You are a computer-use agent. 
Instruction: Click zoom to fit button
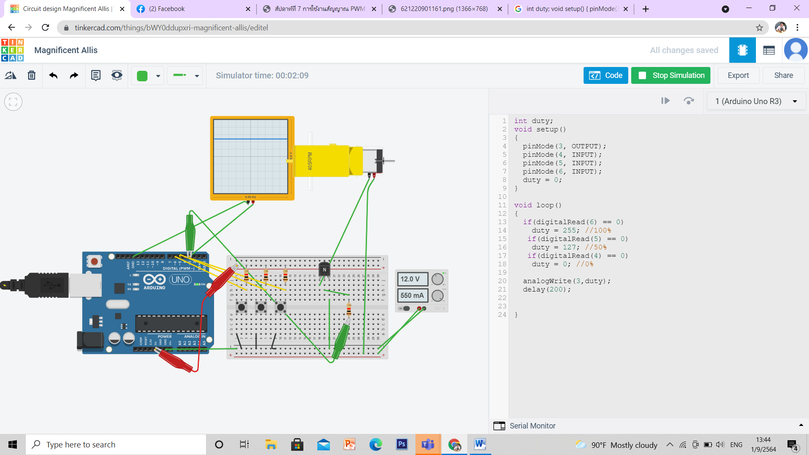pyautogui.click(x=13, y=102)
